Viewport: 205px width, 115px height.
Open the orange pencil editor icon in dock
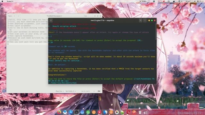pyautogui.click(x=134, y=112)
